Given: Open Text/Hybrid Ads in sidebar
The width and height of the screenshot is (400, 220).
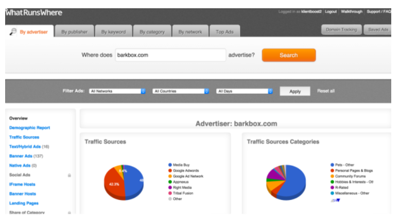Looking at the screenshot, I should coord(25,146).
